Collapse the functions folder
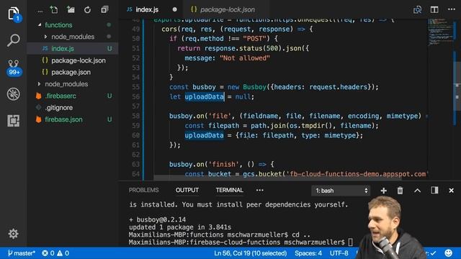The width and height of the screenshot is (461, 259). pyautogui.click(x=40, y=25)
